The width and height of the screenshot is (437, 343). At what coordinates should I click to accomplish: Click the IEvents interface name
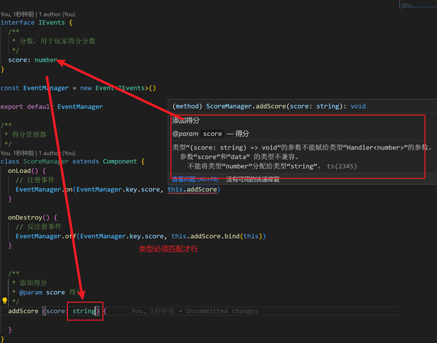tap(52, 23)
